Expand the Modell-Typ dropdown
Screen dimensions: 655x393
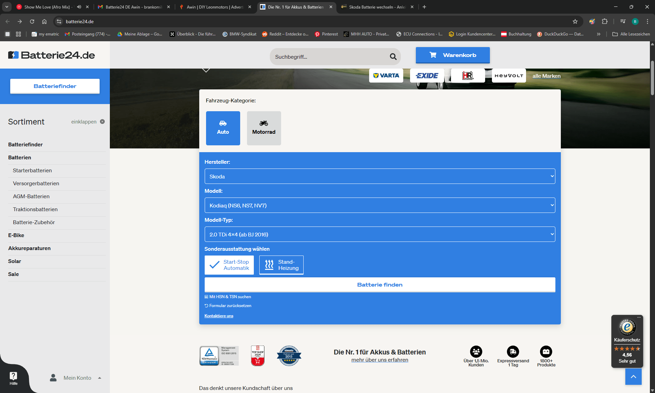[x=380, y=234]
